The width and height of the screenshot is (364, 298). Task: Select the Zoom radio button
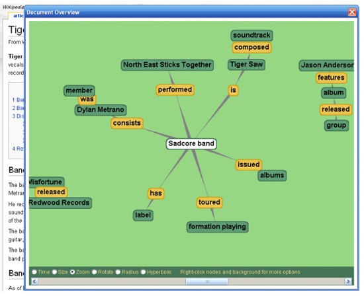(x=73, y=272)
